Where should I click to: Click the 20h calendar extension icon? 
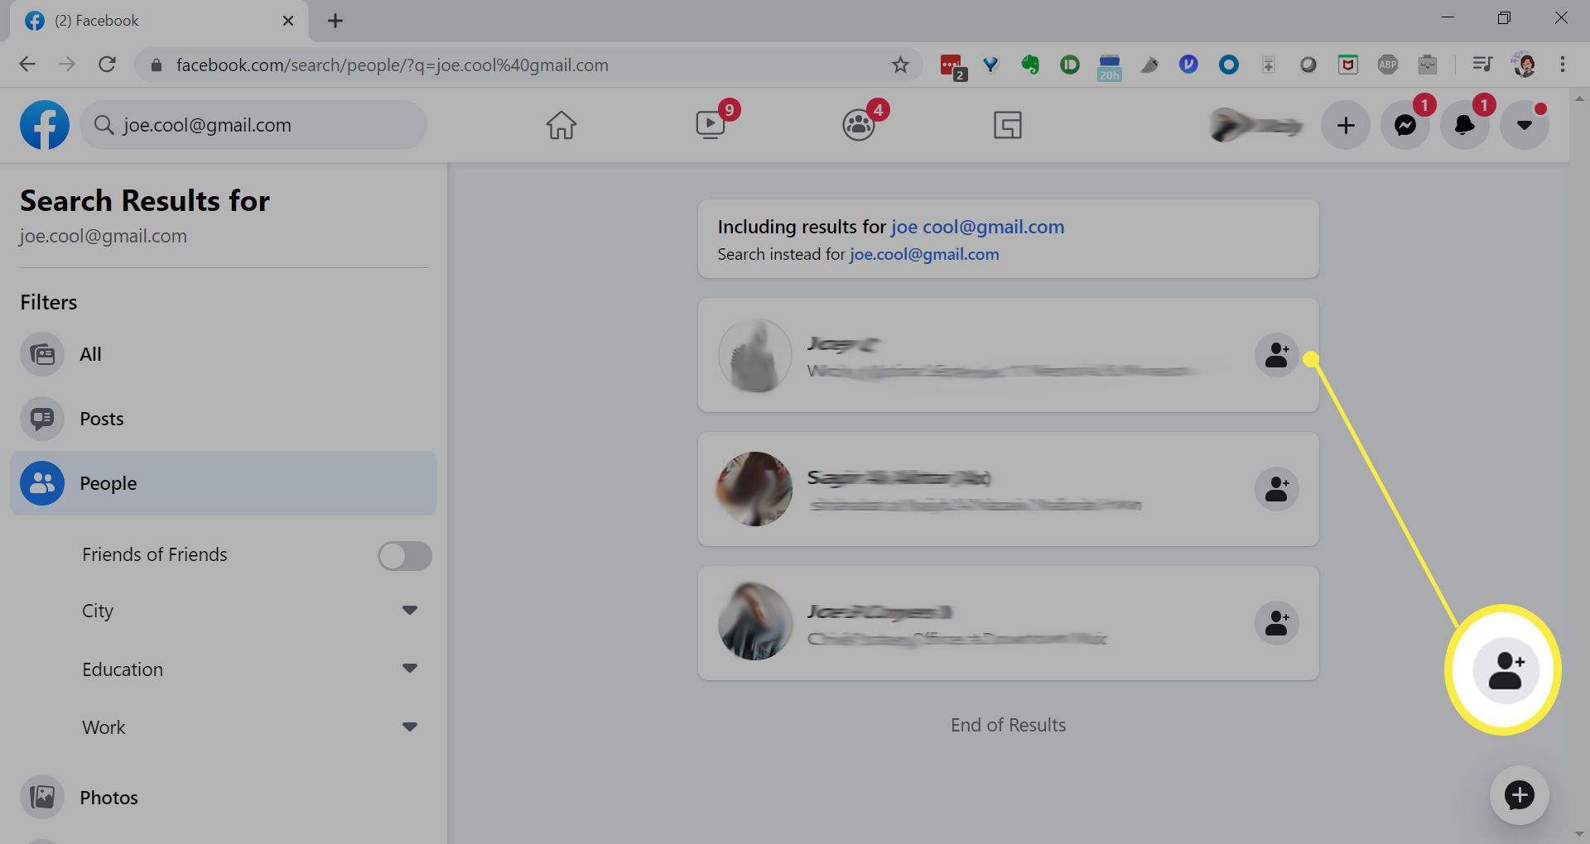click(1109, 66)
